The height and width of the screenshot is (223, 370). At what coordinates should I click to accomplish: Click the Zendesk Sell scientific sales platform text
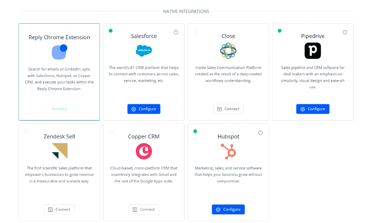coord(59,175)
